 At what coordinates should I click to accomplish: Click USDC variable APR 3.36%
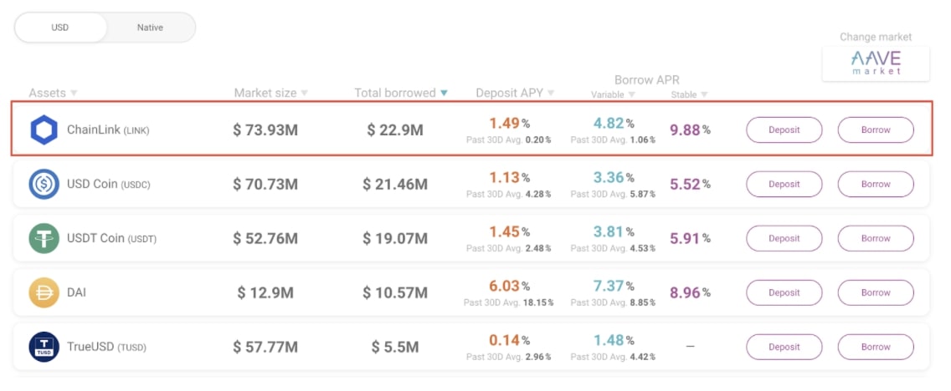tap(614, 178)
